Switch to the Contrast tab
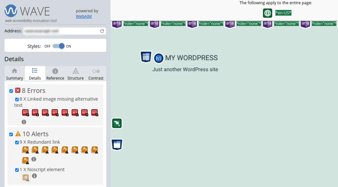Viewport: 338px width, 187px height. (x=96, y=74)
